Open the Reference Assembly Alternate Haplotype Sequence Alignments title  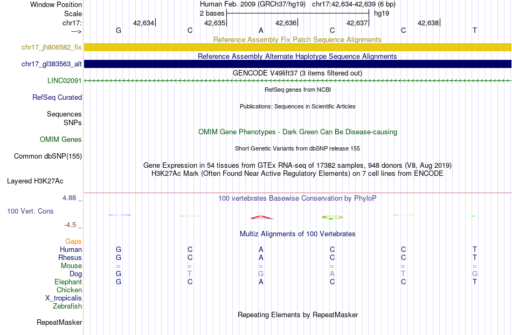click(x=297, y=56)
